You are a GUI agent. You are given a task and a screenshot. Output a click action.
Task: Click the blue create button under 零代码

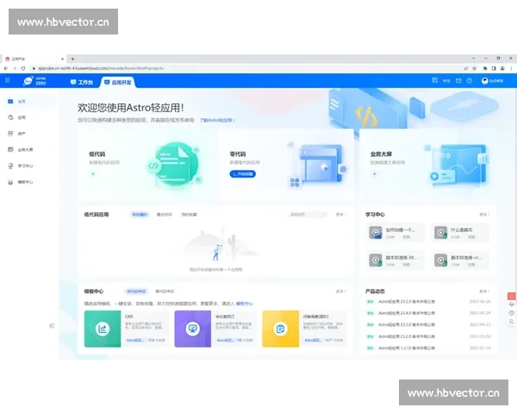point(243,174)
